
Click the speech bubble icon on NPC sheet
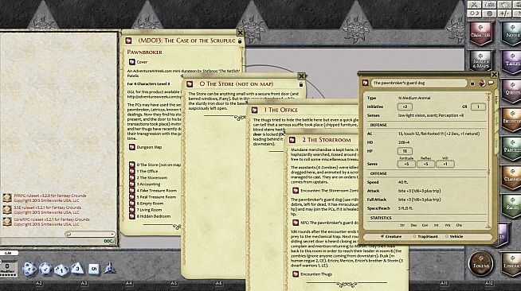pos(491,83)
